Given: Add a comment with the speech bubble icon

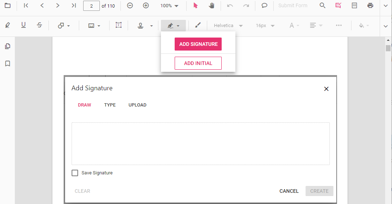Looking at the screenshot, I should point(264,5).
